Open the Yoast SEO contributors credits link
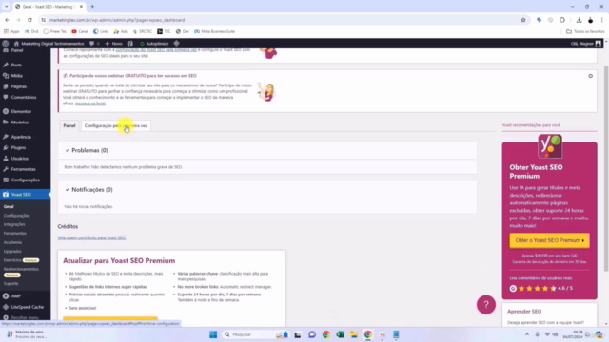Viewport: 609px width, 342px height. 91,237
